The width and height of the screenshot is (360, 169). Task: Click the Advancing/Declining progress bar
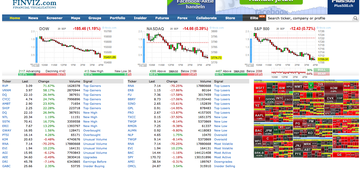(x=42, y=75)
